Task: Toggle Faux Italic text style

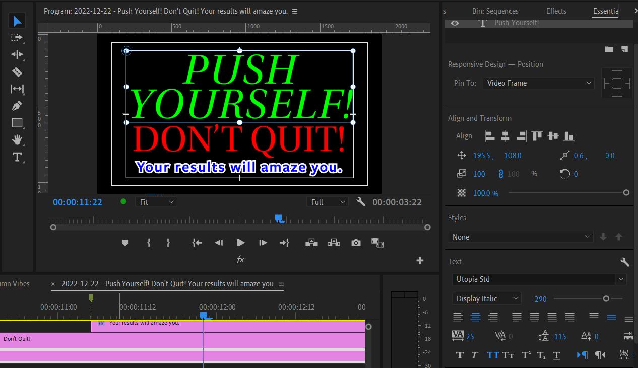Action: (x=475, y=355)
